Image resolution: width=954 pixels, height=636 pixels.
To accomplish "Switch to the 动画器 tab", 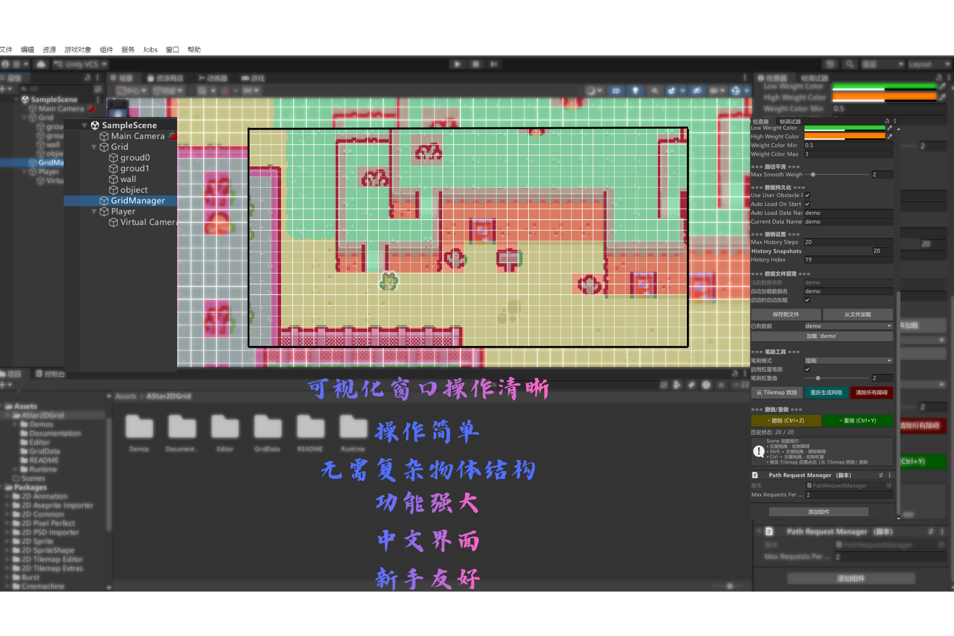I will [x=213, y=78].
